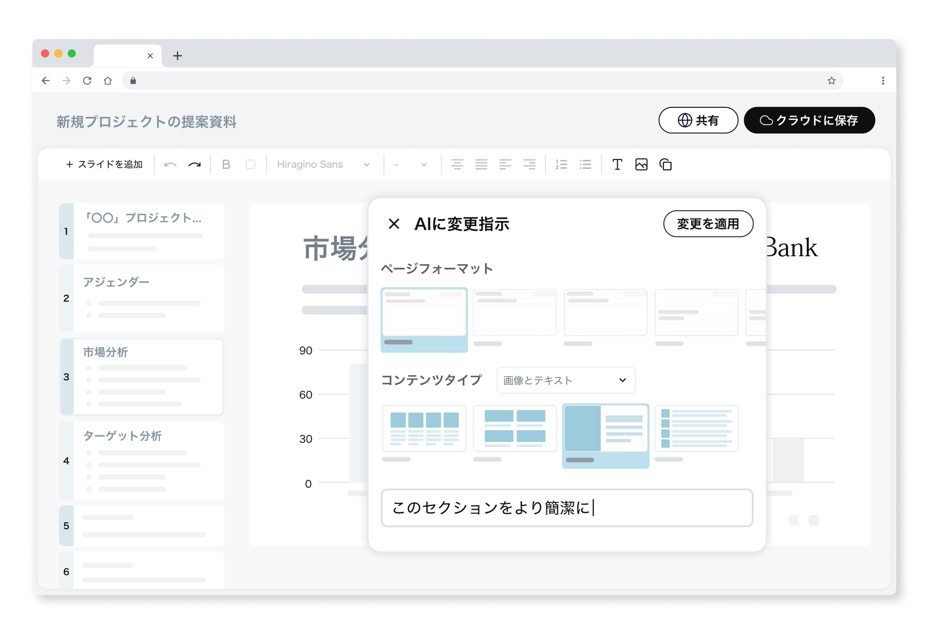The width and height of the screenshot is (939, 644).
Task: Open the font size dropdown
Action: tap(411, 165)
